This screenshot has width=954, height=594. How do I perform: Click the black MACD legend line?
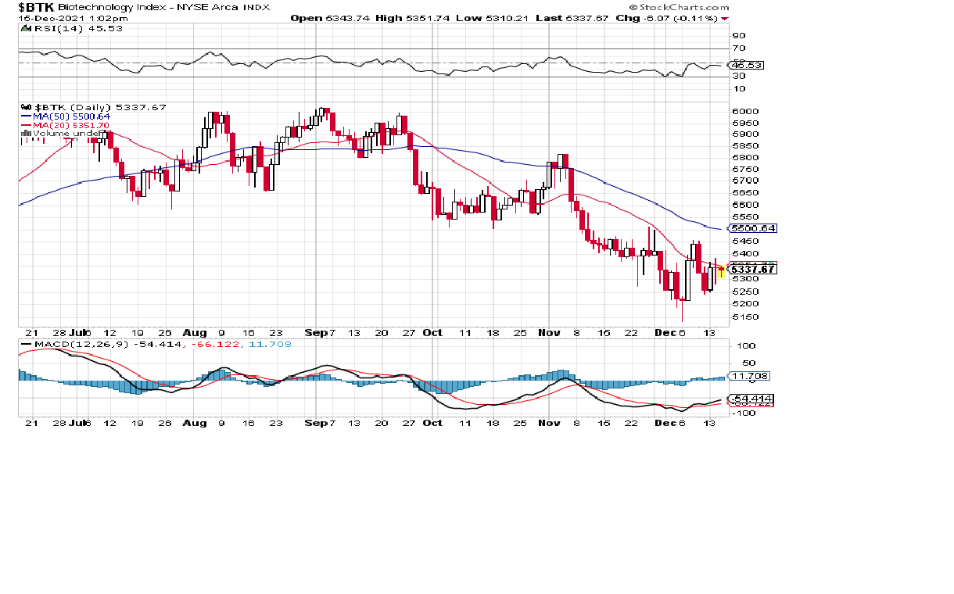pyautogui.click(x=25, y=344)
